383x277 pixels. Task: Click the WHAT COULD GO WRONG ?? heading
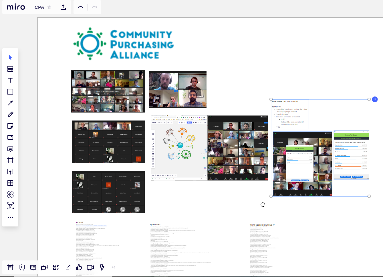tap(262, 225)
